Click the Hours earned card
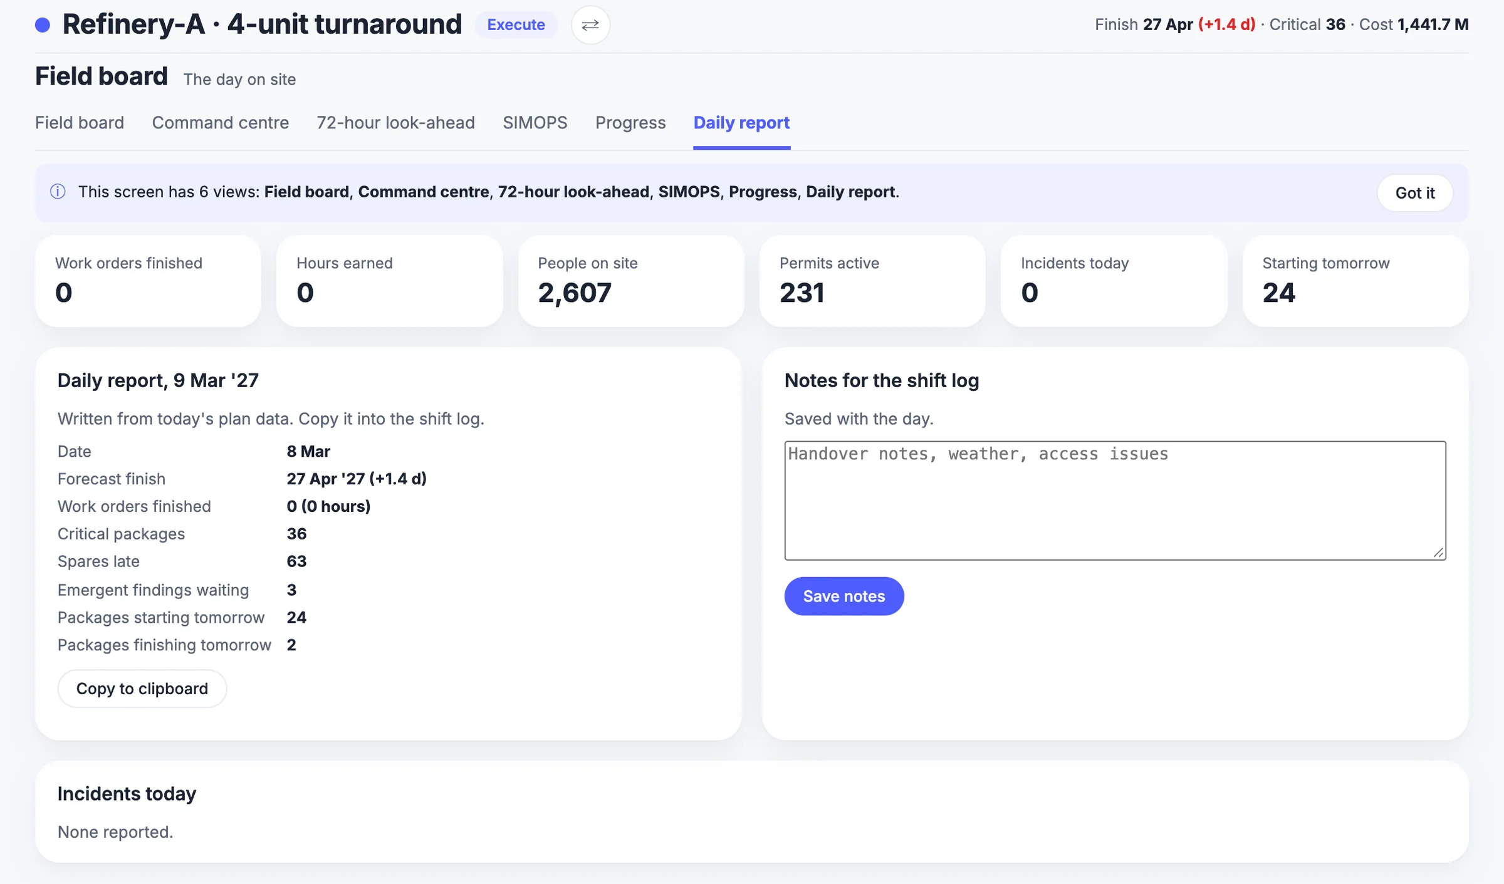The width and height of the screenshot is (1504, 884). coord(389,281)
